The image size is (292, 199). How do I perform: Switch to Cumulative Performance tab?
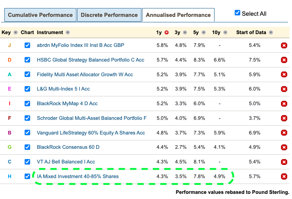click(x=40, y=15)
